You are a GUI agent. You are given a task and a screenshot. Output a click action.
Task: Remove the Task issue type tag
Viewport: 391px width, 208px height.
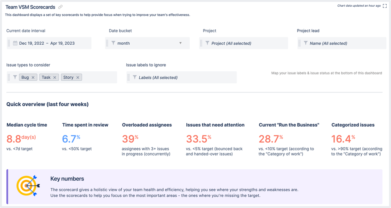55,78
